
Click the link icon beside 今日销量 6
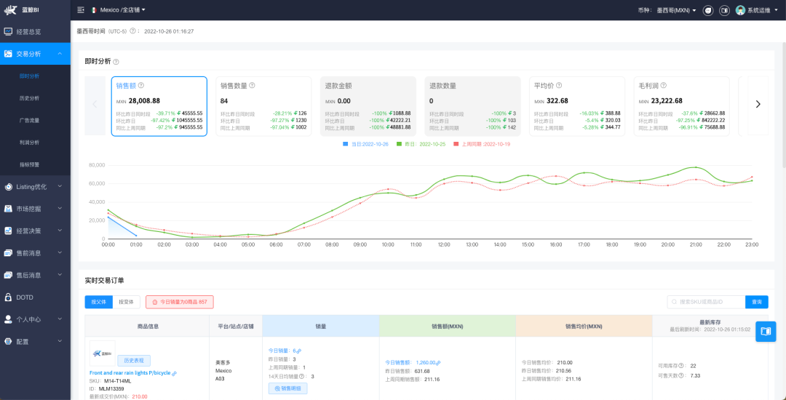tap(299, 351)
